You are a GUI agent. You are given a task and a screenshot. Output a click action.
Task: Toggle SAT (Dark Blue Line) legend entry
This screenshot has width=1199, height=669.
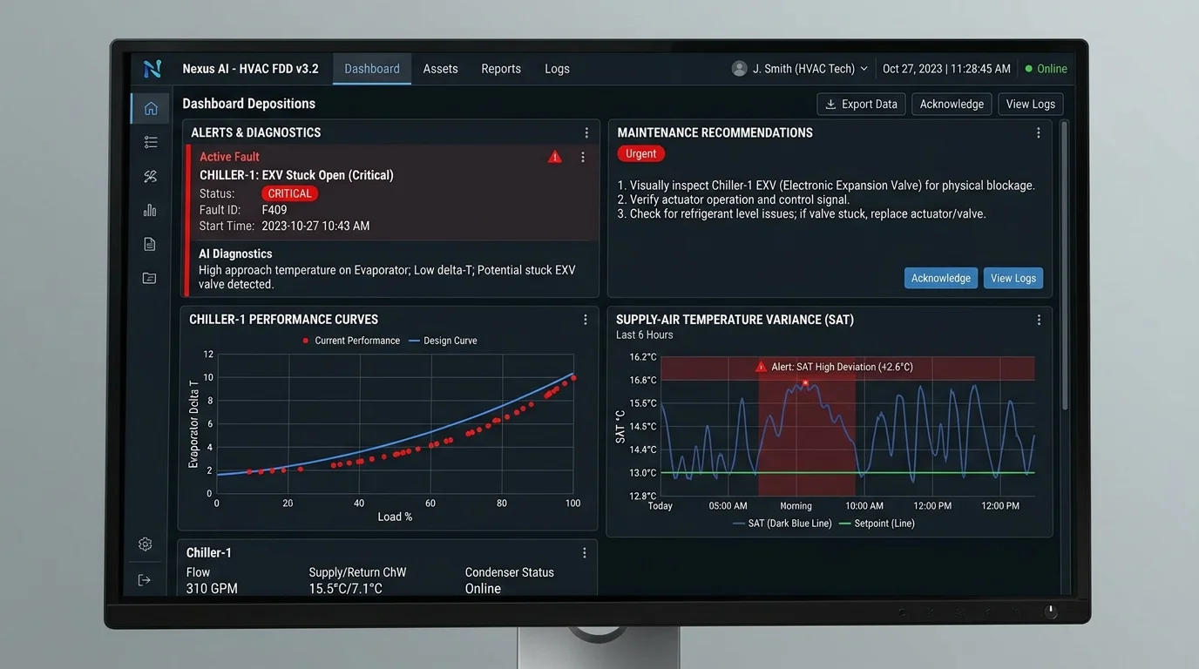(x=782, y=524)
